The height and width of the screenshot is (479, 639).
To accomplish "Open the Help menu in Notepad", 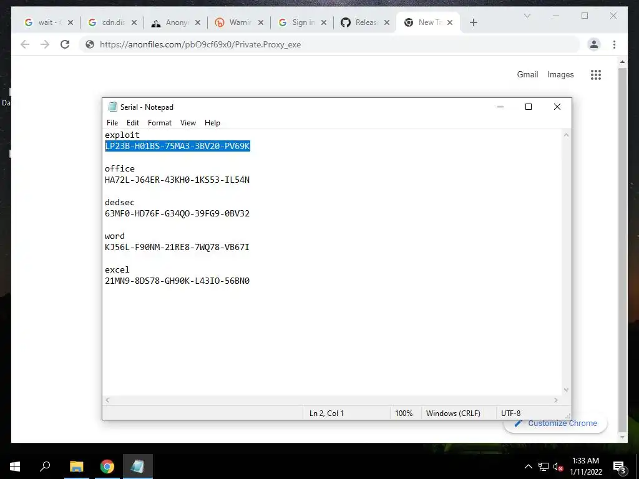I will (212, 123).
